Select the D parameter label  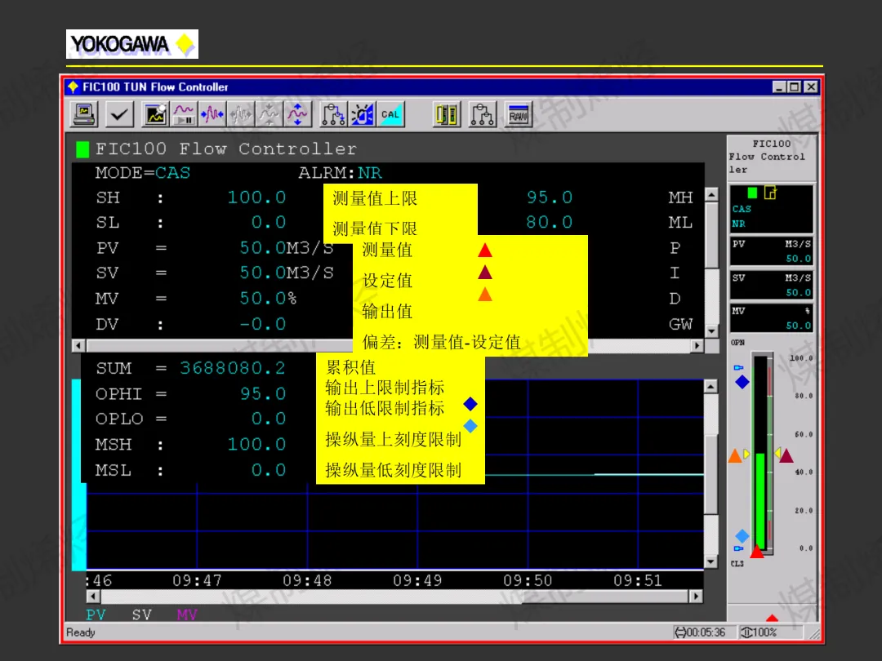coord(675,298)
